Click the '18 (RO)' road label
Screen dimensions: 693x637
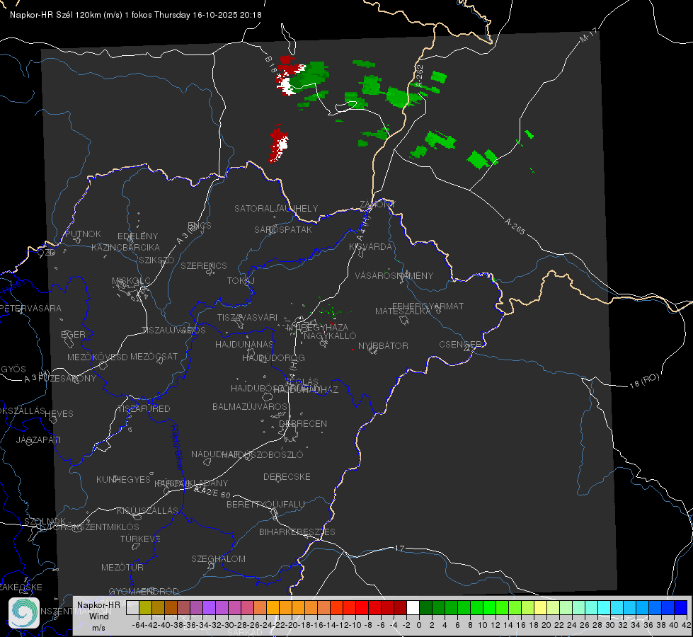point(644,381)
